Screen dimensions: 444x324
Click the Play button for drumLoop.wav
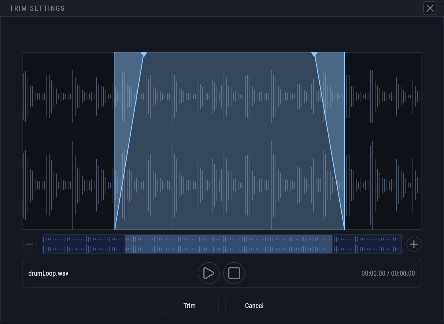click(208, 273)
